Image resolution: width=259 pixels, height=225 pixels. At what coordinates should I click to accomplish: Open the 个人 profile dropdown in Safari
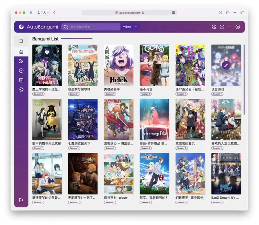coord(43,12)
